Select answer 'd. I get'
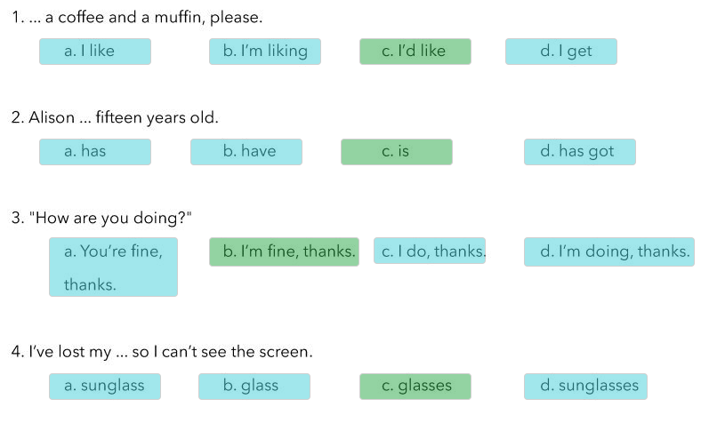The width and height of the screenshot is (717, 423). coord(561,52)
